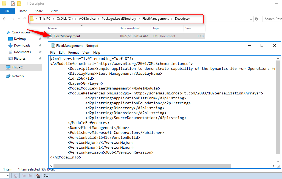Expand chevron after OsDisk (C:) breadcrumb
The image size is (282, 179).
point(76,19)
